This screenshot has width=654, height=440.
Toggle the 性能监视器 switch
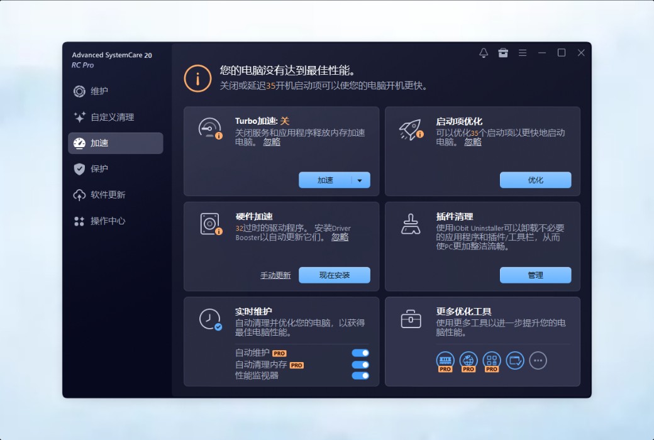(x=360, y=375)
